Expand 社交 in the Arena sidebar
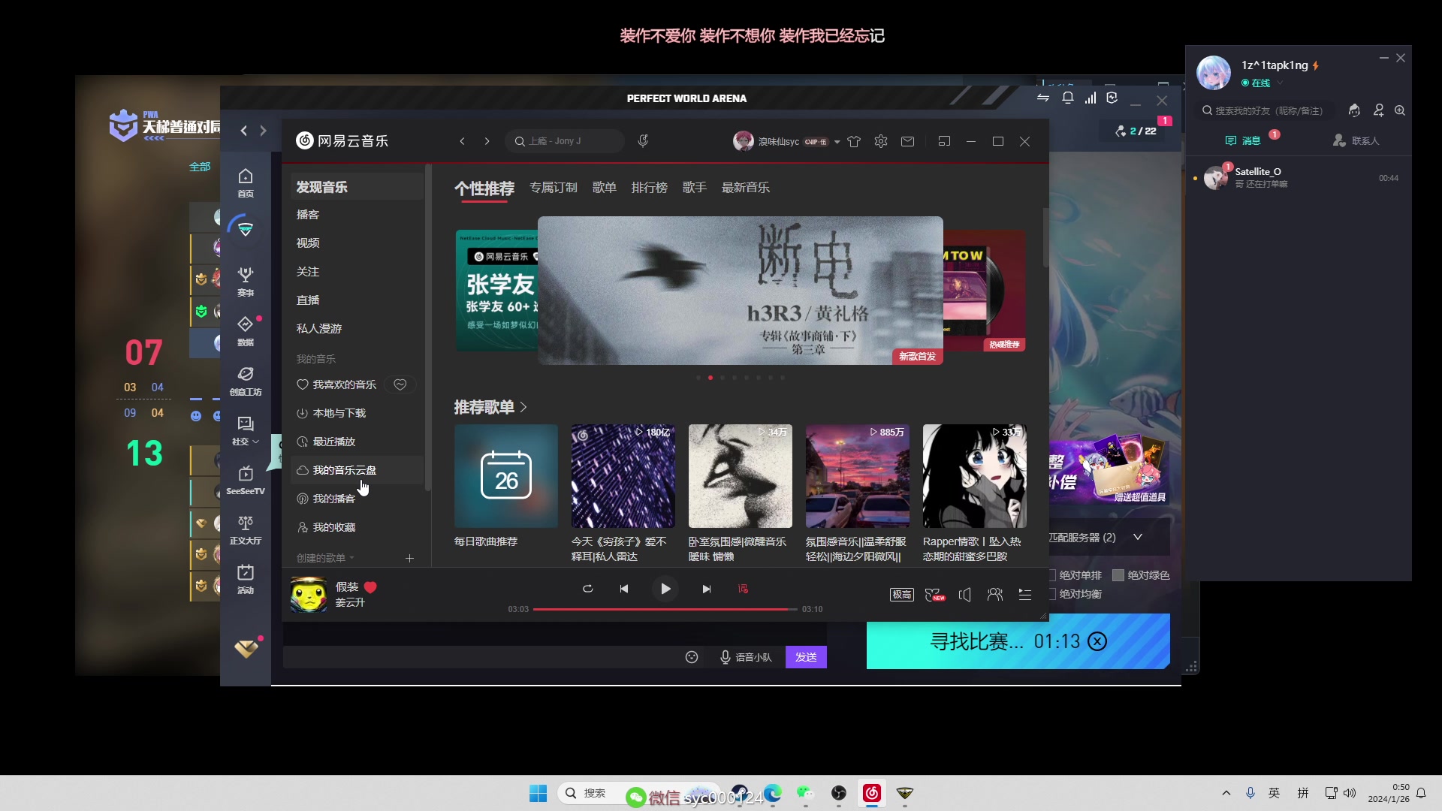The image size is (1442, 811). [x=246, y=430]
